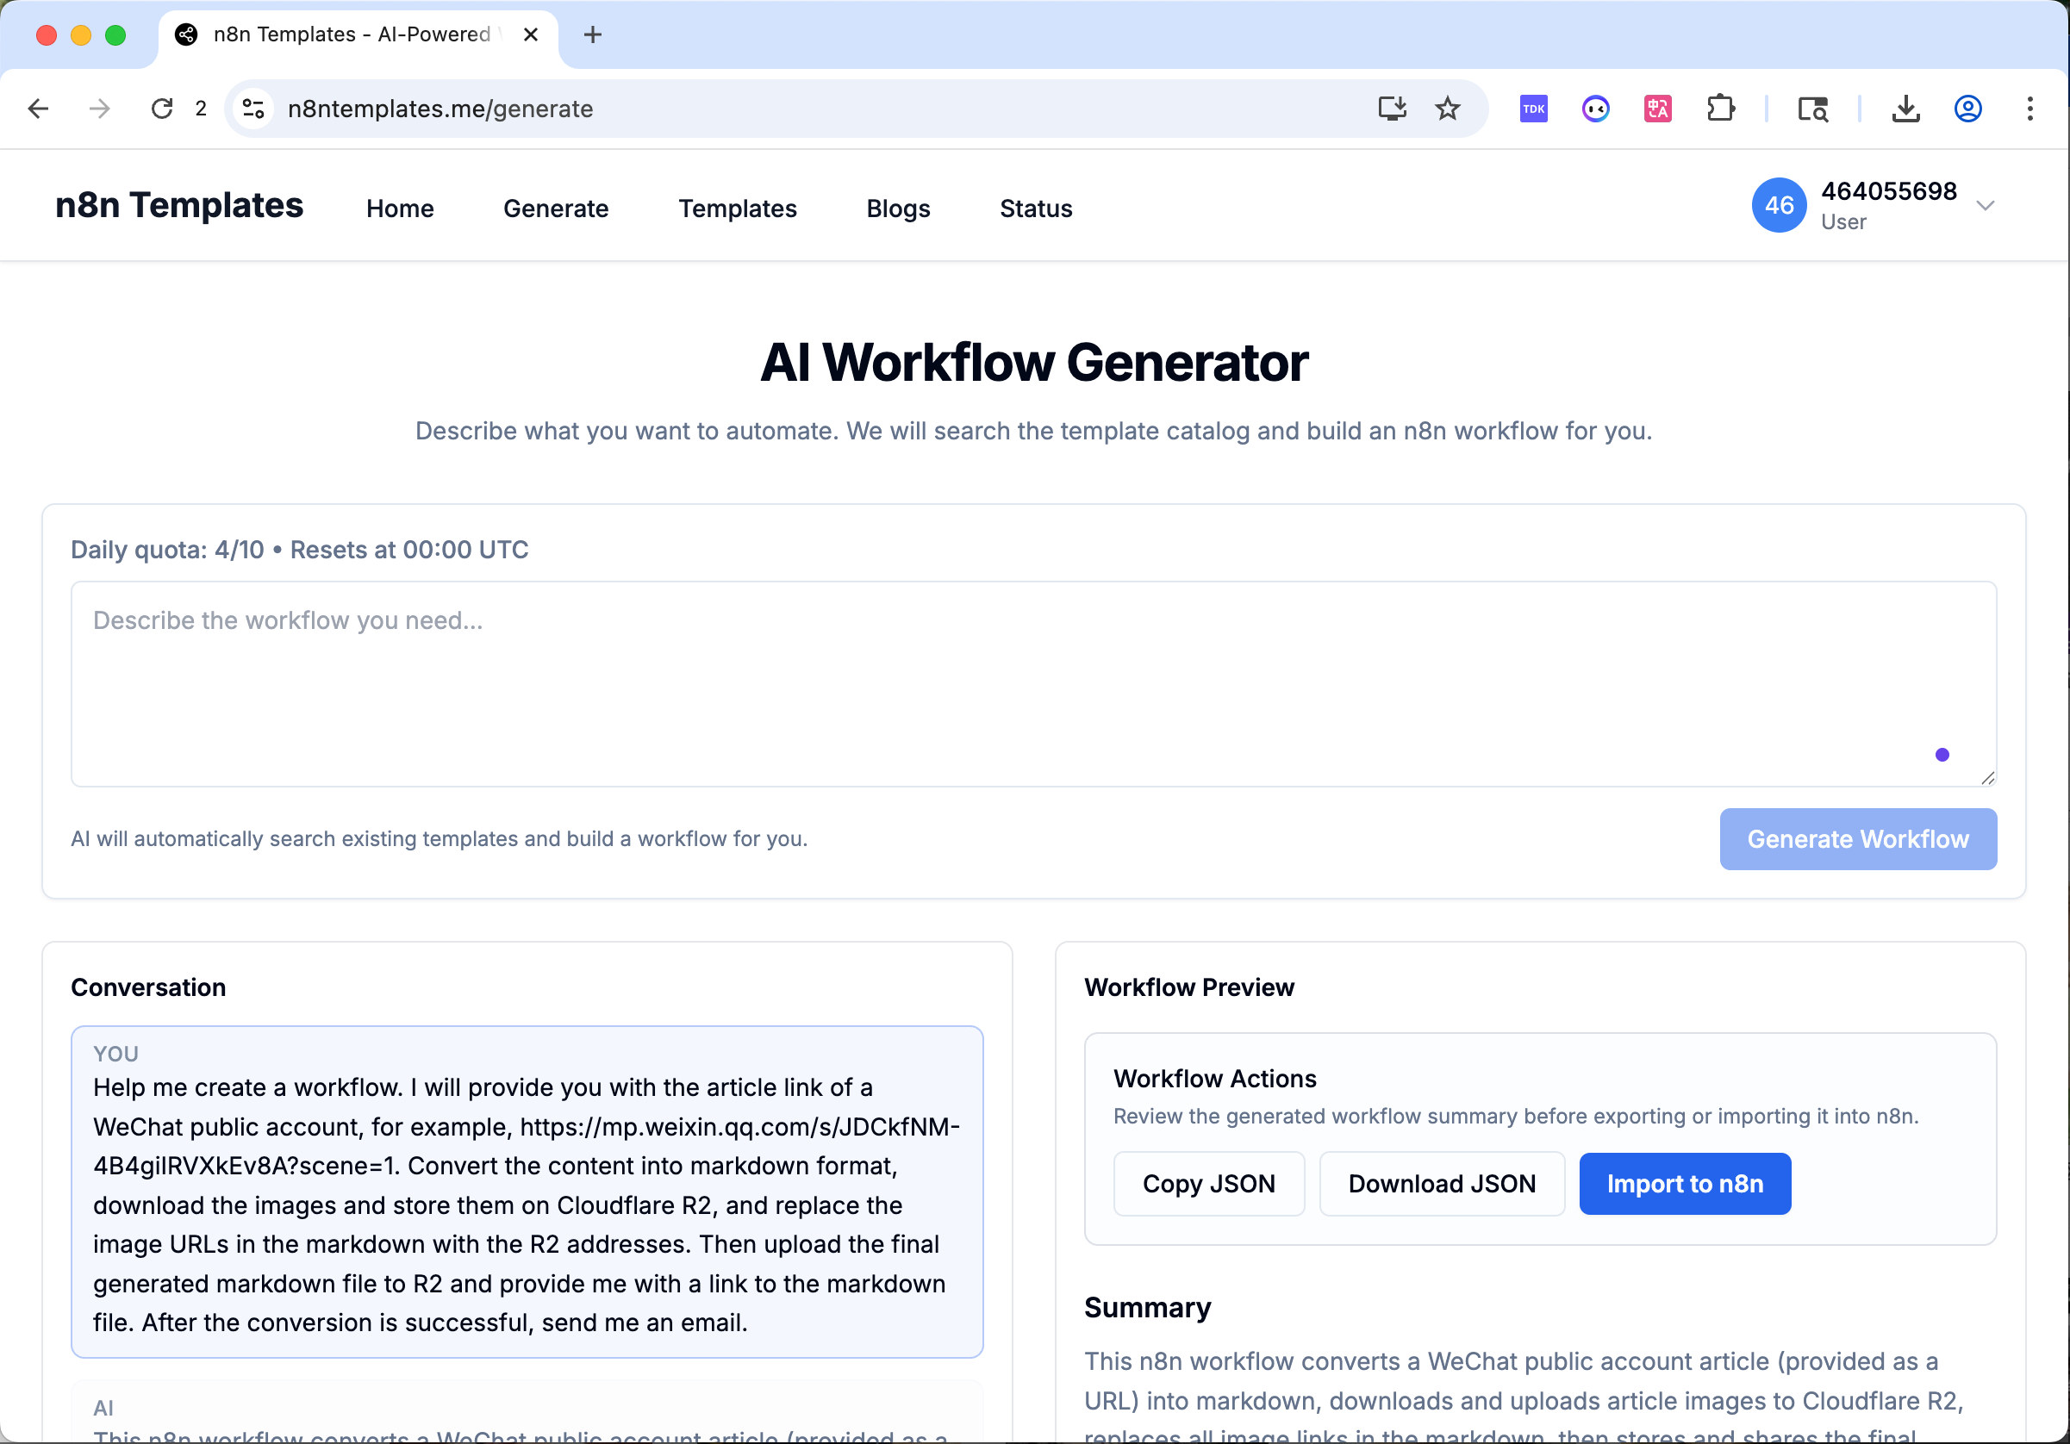2070x1444 pixels.
Task: Click the browser reload page icon
Action: pos(162,109)
